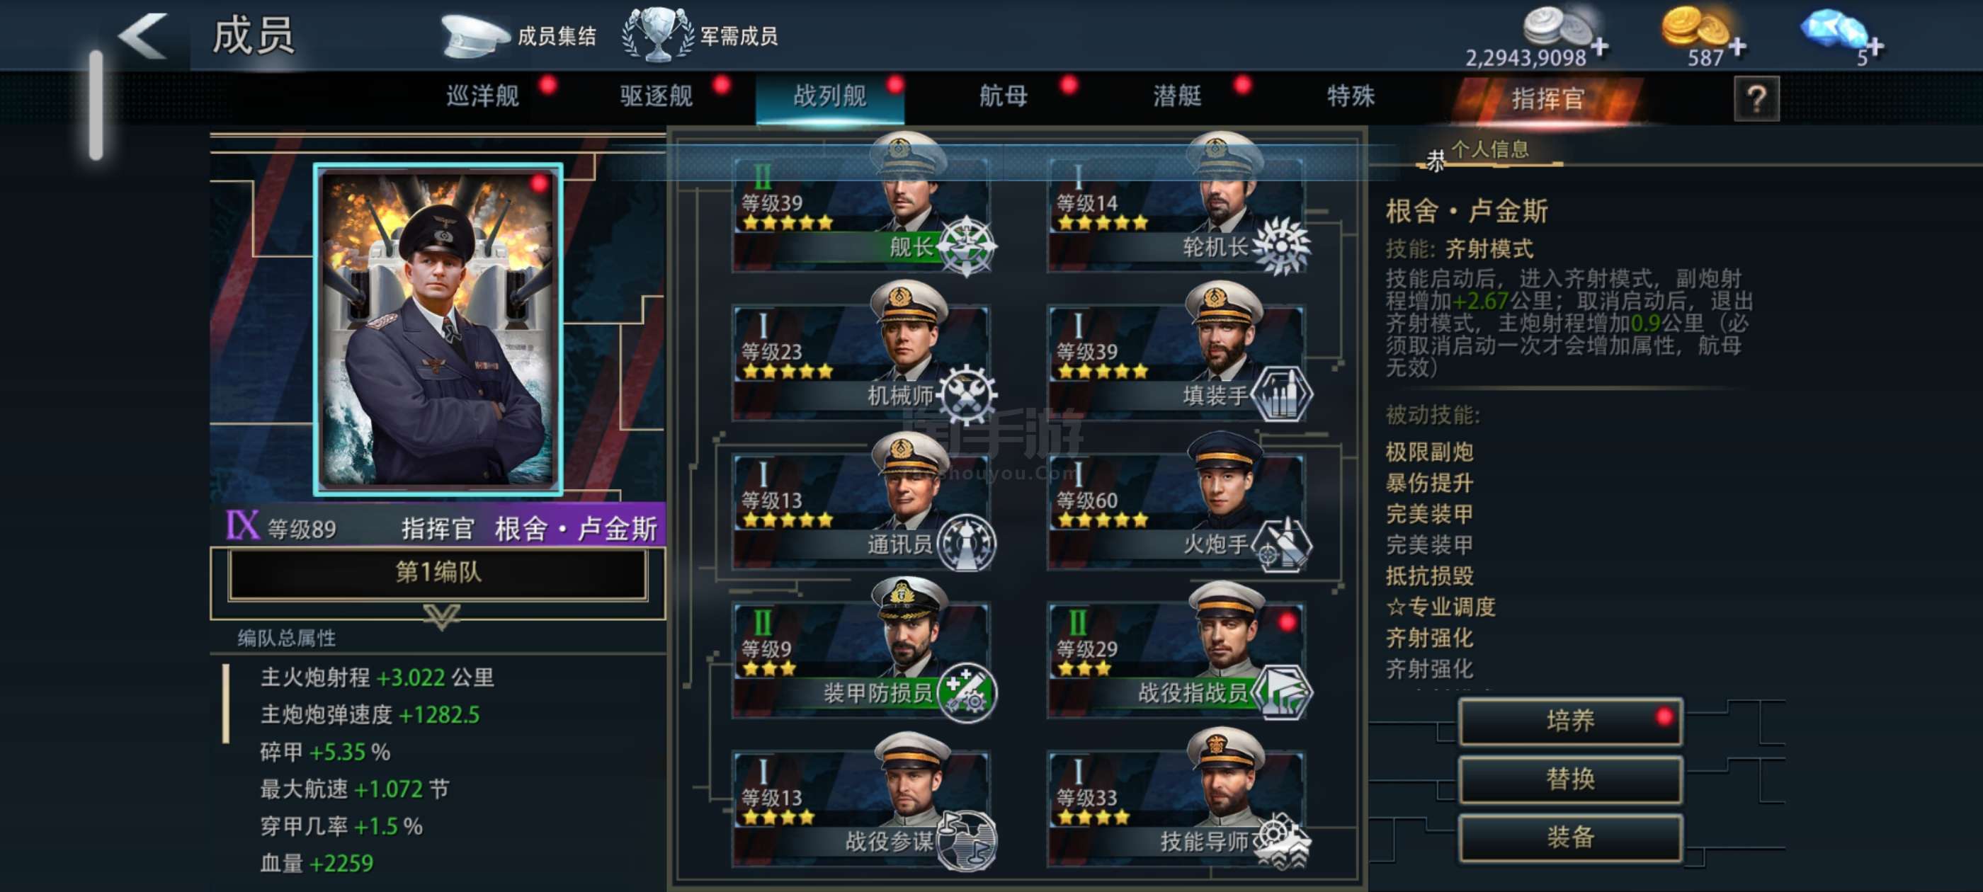This screenshot has height=892, width=1983.
Task: Click the 装备 button
Action: point(1569,837)
